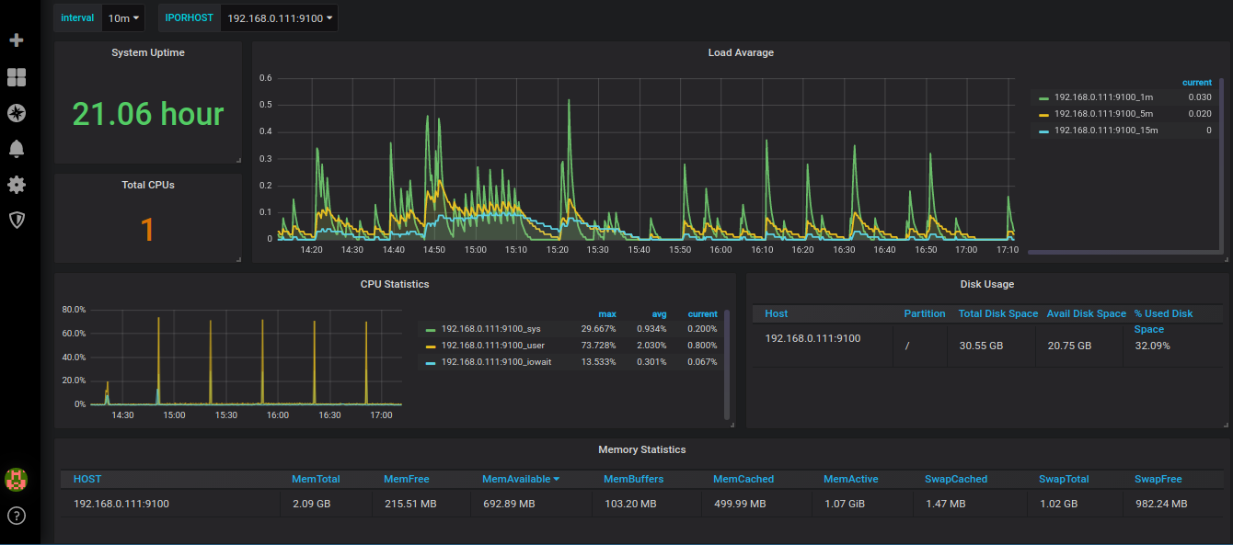Toggle the 192.168.0.111:9100_user legend series
Viewport: 1233px width, 545px height.
pyautogui.click(x=492, y=346)
